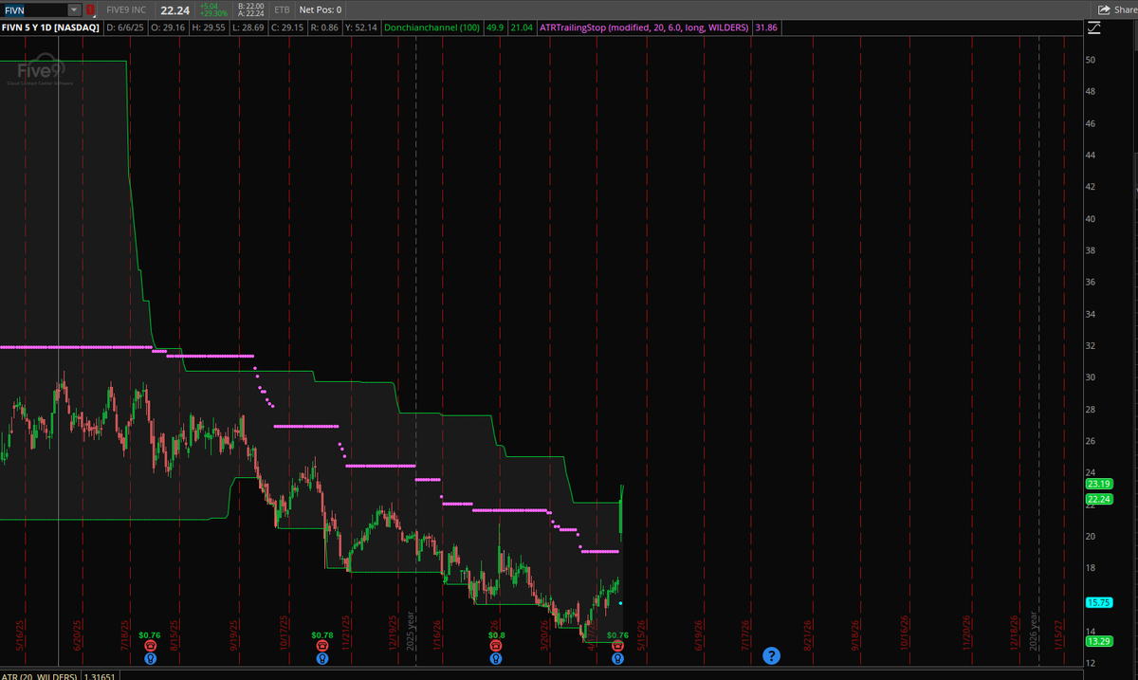Click the Donchian upper value 49.9
The width and height of the screenshot is (1138, 680).
tap(495, 28)
